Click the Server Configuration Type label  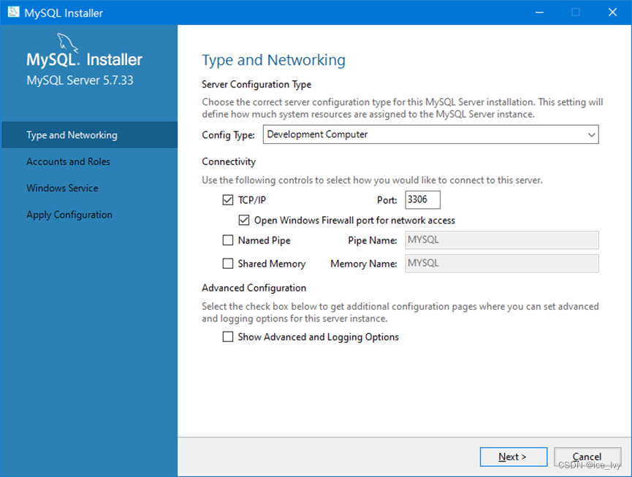tap(256, 85)
